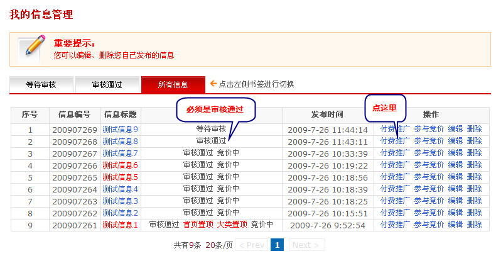Open the 测试信息9 title link
496x256 pixels.
coord(120,129)
